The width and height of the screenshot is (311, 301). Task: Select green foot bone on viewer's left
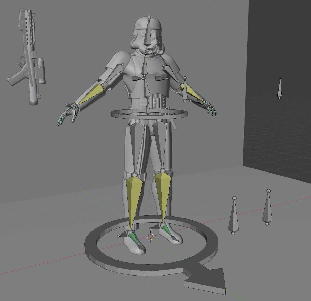tap(134, 238)
